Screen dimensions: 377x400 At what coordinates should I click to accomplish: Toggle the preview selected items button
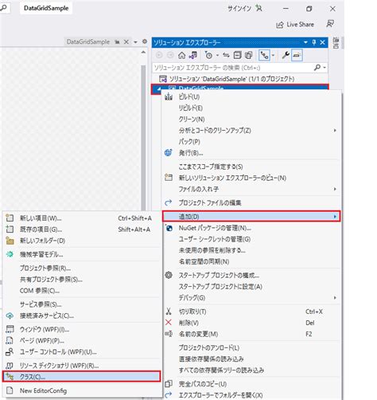tap(297, 55)
